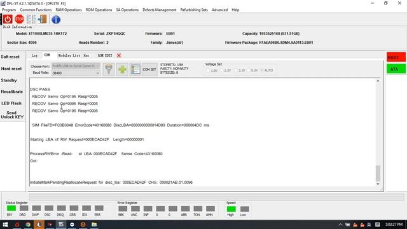Open the Choose Port dropdown
Image resolution: width=407 pixels, height=229 pixels.
tap(76, 66)
